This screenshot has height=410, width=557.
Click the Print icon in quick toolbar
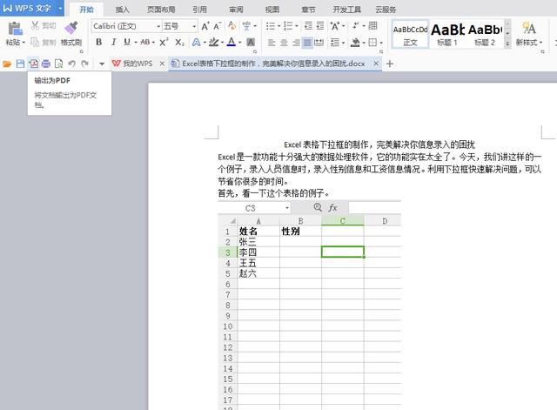pyautogui.click(x=46, y=64)
